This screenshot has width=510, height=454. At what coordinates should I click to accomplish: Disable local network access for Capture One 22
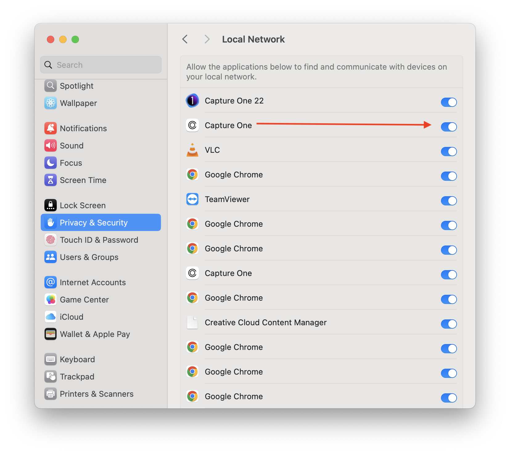click(449, 102)
